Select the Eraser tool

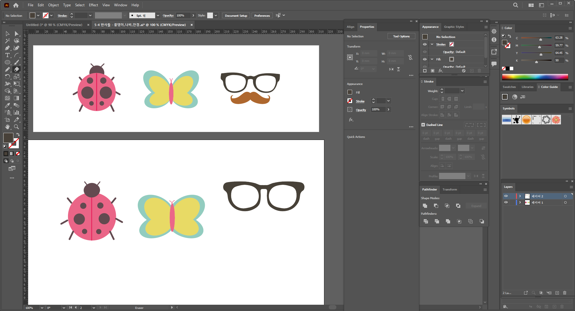click(16, 70)
